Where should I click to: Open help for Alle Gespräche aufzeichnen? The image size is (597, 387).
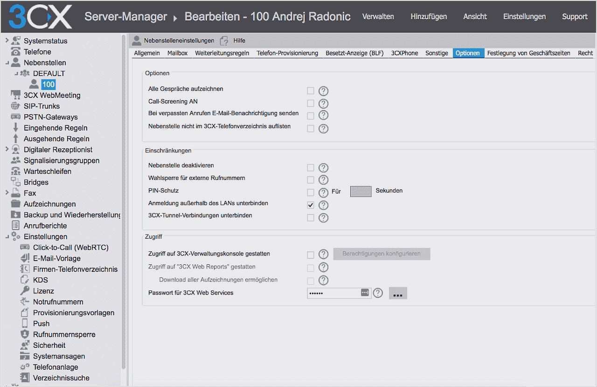(324, 91)
